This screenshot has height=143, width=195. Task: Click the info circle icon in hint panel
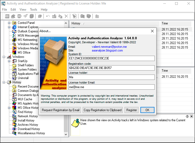[x=187, y=116]
